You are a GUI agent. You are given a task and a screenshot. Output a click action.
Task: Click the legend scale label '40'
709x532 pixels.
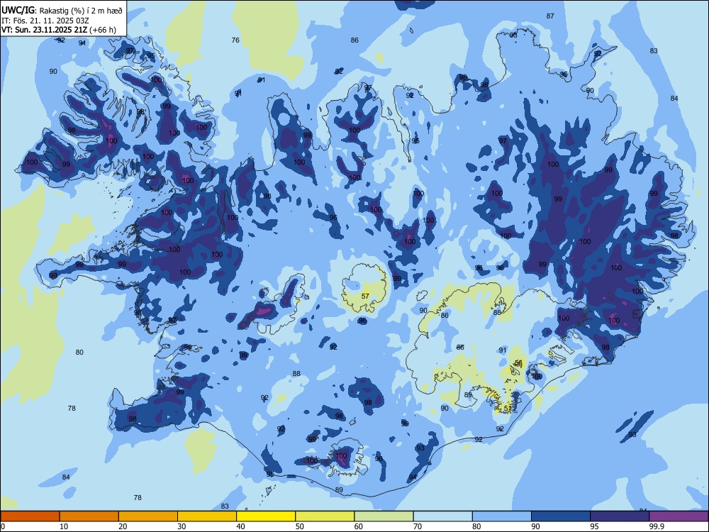240,526
